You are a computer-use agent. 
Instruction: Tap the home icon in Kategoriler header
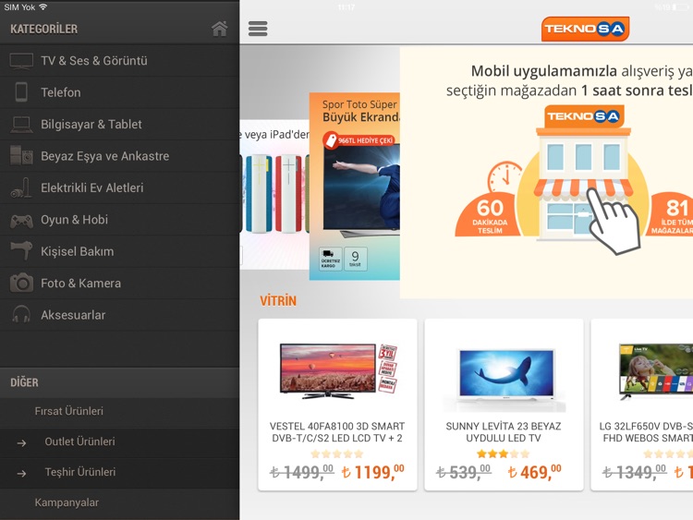point(219,29)
